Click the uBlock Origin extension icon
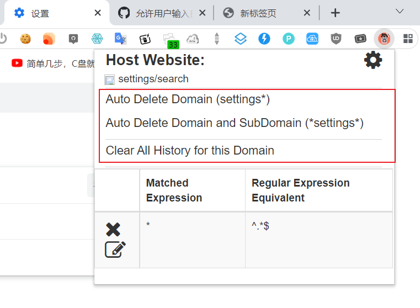 click(x=336, y=39)
